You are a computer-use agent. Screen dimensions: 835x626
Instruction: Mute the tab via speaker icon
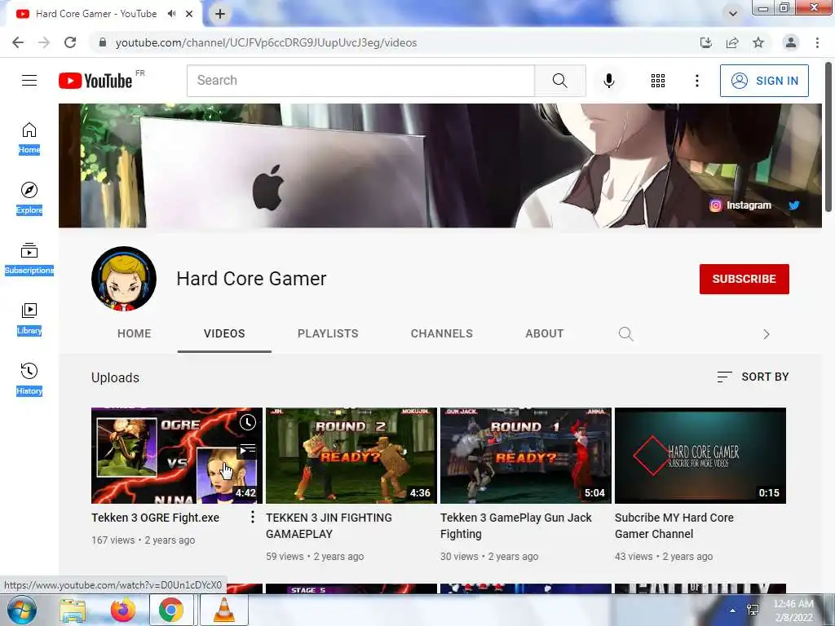pyautogui.click(x=171, y=14)
